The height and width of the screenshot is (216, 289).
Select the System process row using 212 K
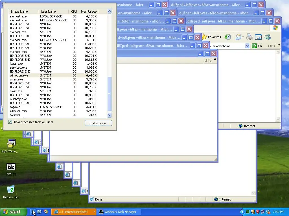[x=54, y=115]
